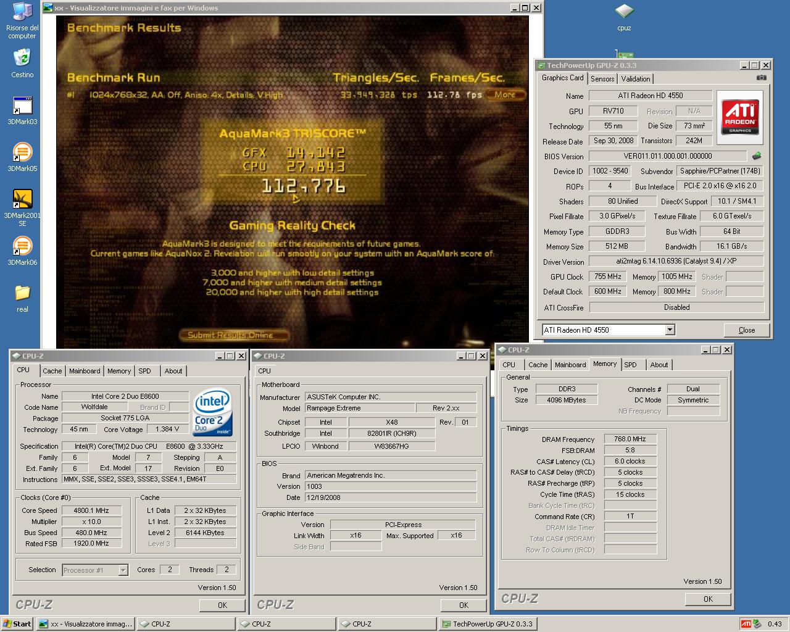The image size is (790, 632).
Task: Click the ATI Radeon logo in GPU-Z
Action: click(x=740, y=117)
